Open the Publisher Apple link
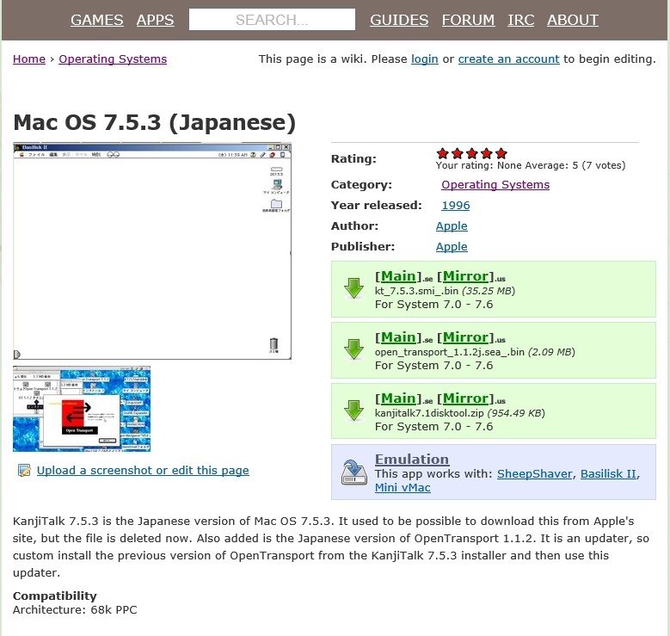Viewport: 670px width, 636px height. [452, 247]
